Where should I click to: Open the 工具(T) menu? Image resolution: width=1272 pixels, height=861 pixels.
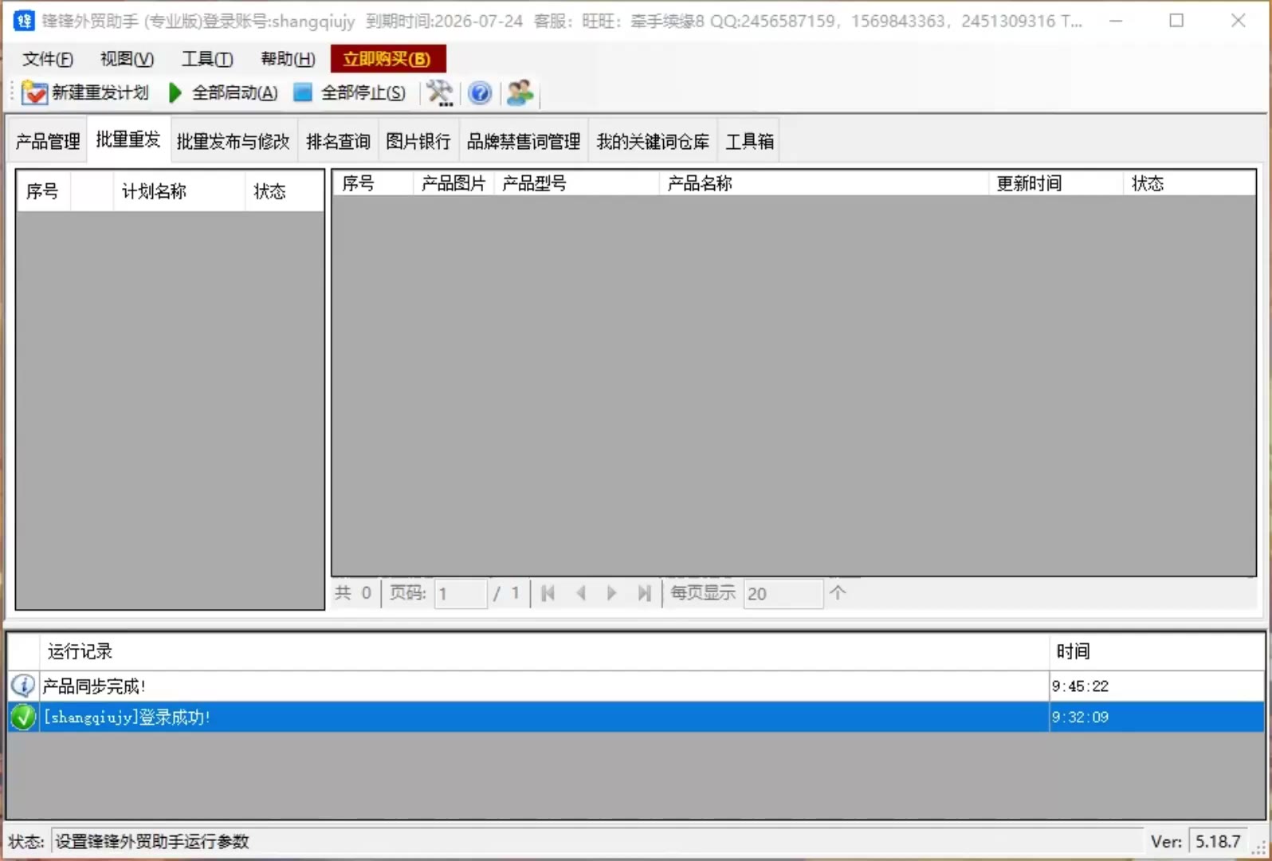pos(207,59)
